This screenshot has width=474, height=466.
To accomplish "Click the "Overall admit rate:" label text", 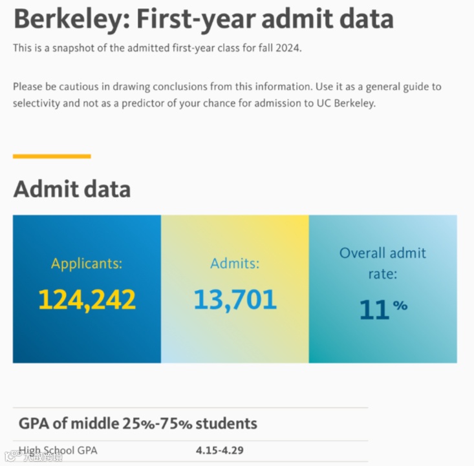I will pyautogui.click(x=383, y=262).
